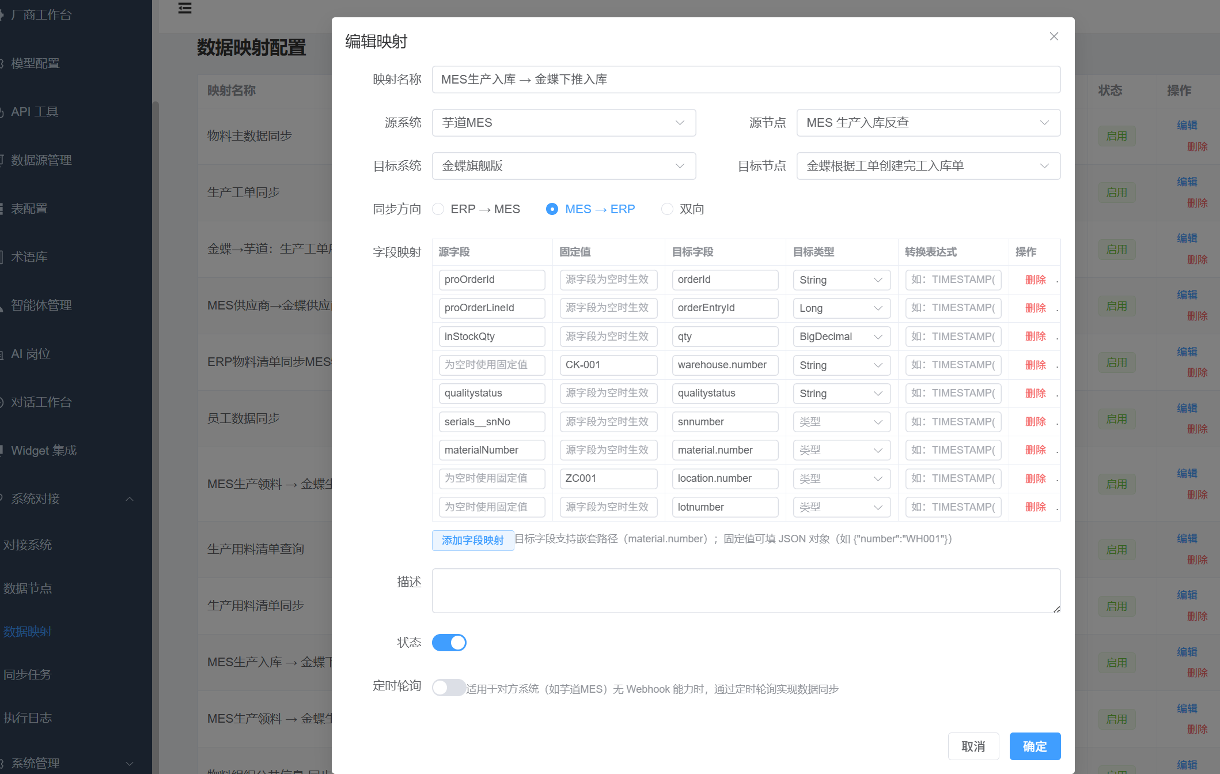Open 术语库 in the sidebar
Image resolution: width=1220 pixels, height=774 pixels.
(x=29, y=257)
